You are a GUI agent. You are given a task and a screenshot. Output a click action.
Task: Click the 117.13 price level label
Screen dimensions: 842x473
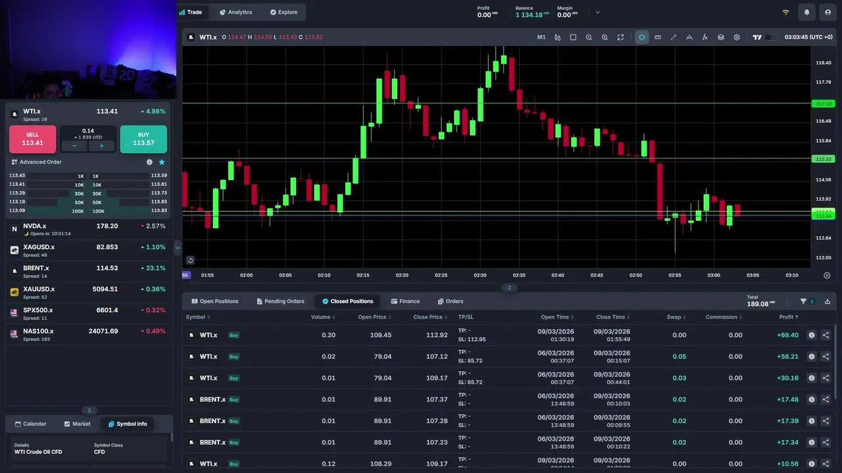click(x=824, y=104)
